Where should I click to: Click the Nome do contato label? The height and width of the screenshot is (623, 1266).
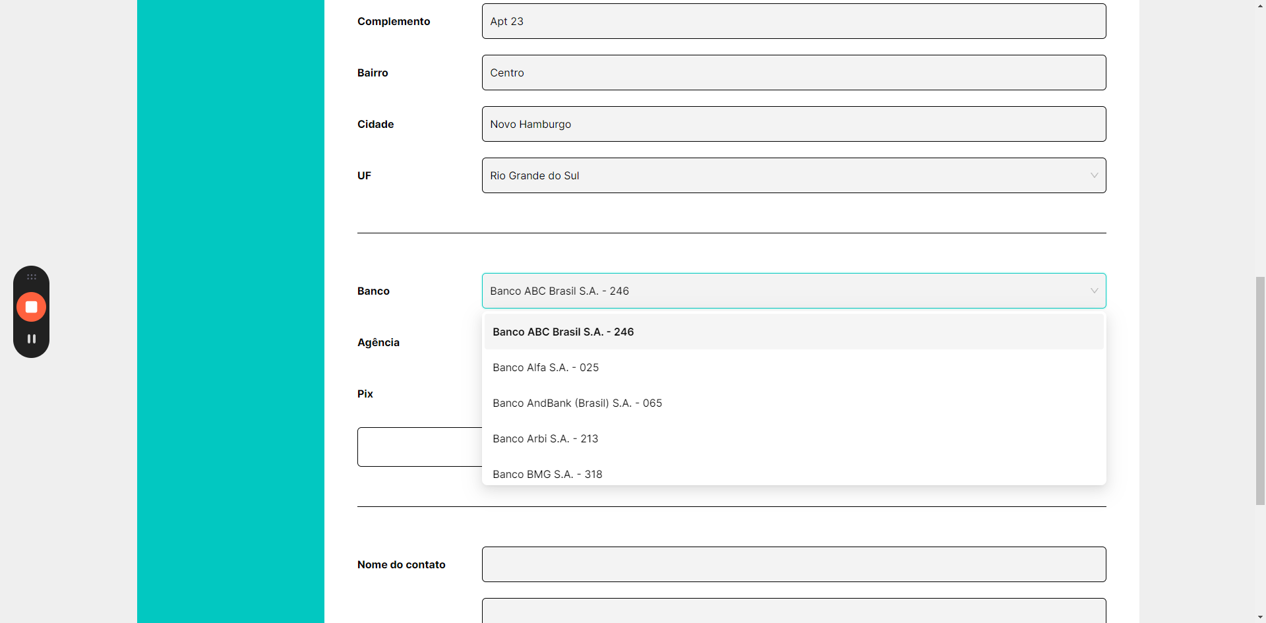click(x=402, y=564)
